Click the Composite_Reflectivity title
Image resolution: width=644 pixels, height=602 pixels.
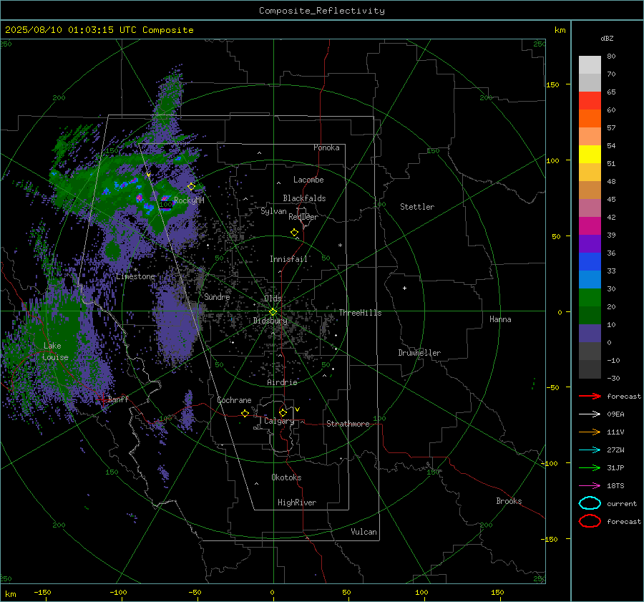[322, 11]
